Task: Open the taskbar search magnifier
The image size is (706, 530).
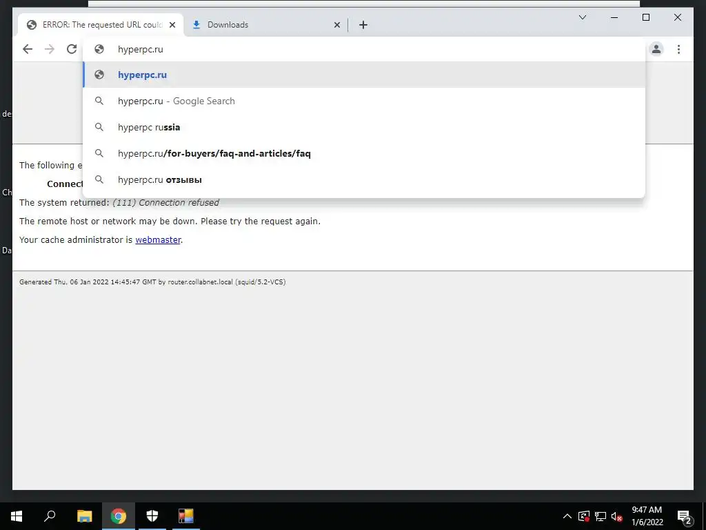Action: (50, 516)
